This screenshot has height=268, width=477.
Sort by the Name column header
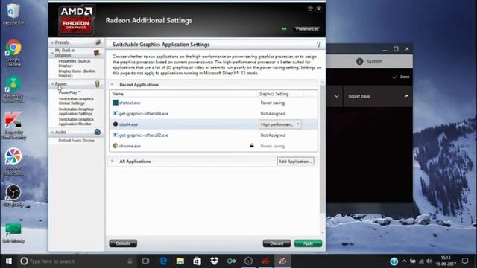(118, 94)
